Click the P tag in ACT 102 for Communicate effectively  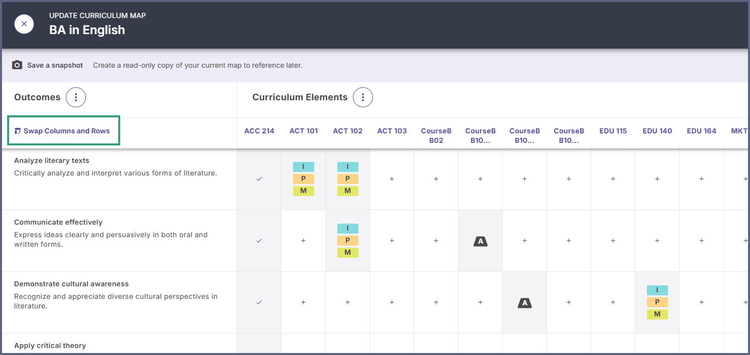pos(348,241)
